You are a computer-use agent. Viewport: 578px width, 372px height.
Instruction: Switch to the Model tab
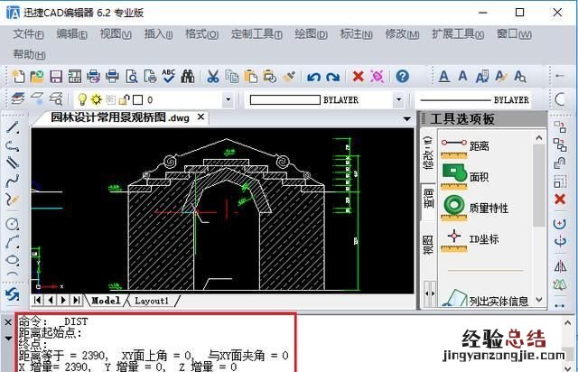point(106,301)
